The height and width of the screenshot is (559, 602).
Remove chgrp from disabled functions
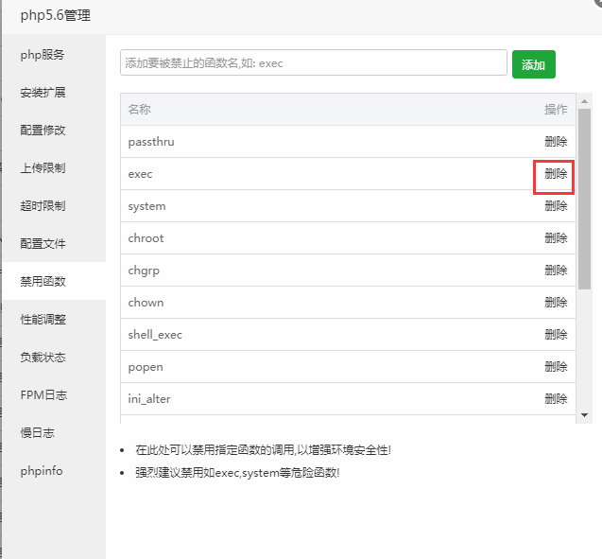[556, 271]
